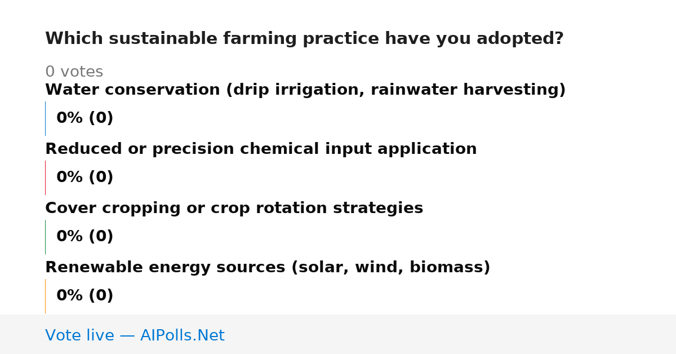Select Renewable energy sources option

point(268,268)
